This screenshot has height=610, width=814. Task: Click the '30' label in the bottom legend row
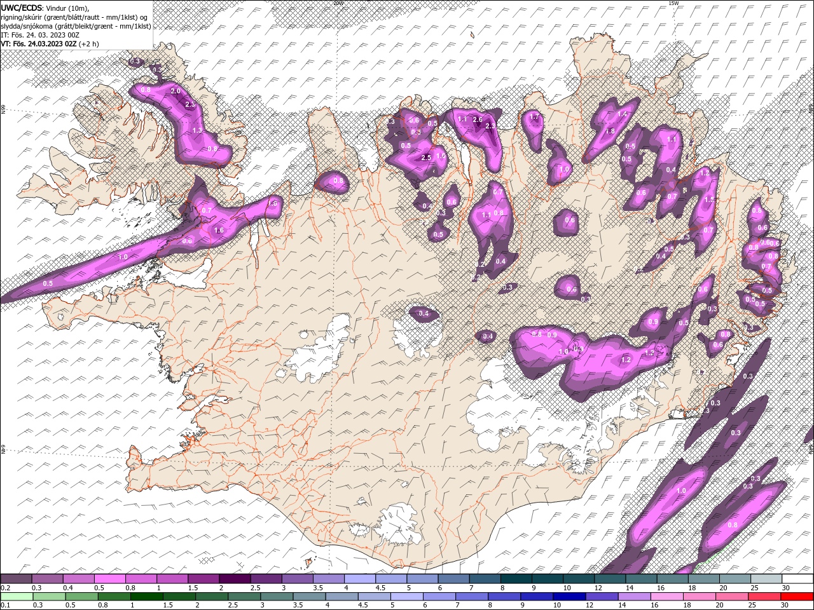(785, 606)
